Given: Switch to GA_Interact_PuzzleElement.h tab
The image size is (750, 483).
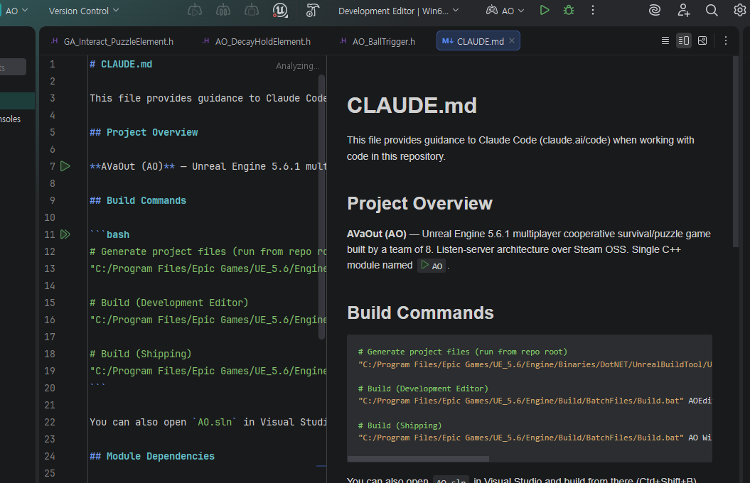Looking at the screenshot, I should [113, 42].
